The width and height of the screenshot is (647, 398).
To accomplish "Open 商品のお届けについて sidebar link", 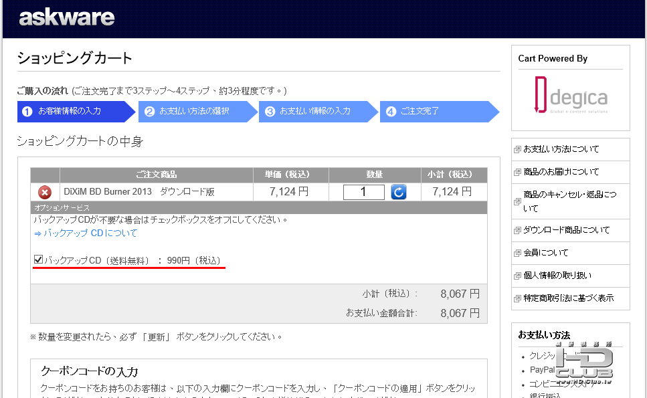I will [561, 171].
